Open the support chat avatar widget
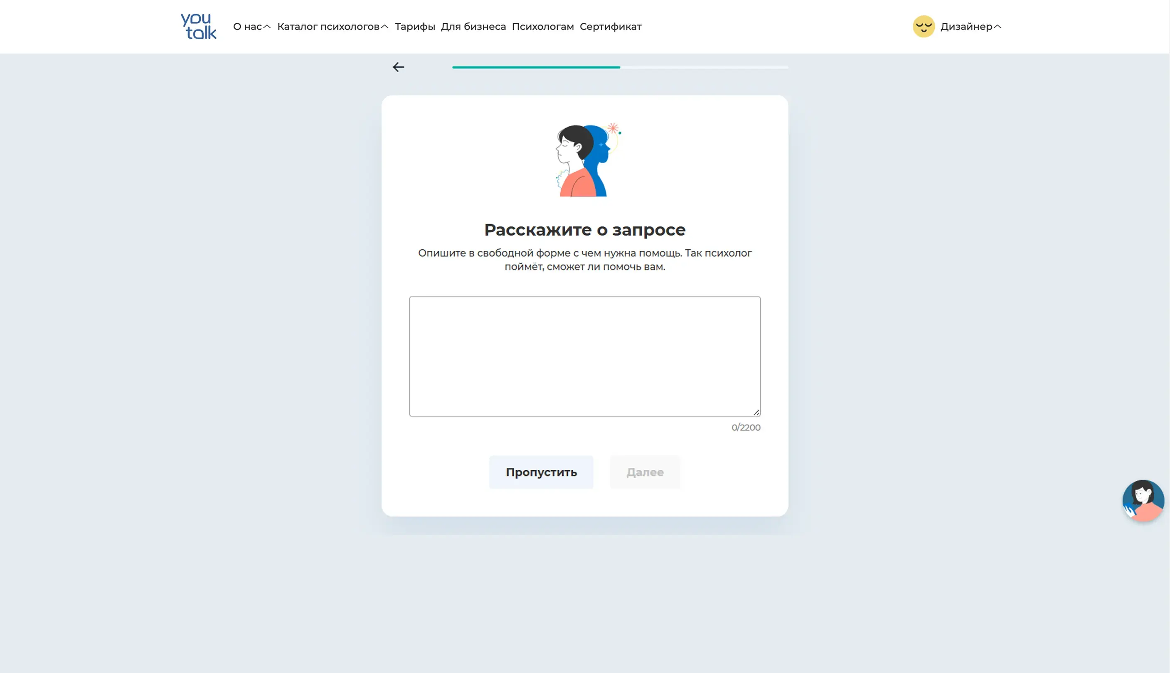 (x=1143, y=501)
